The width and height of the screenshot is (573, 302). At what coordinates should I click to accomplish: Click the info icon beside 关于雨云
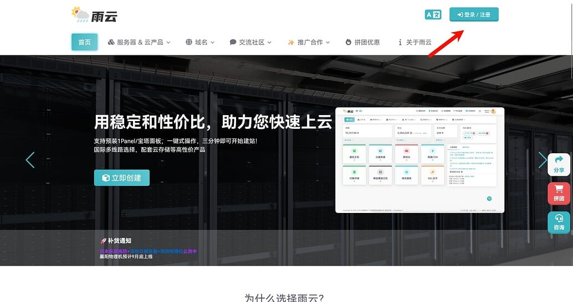point(400,42)
